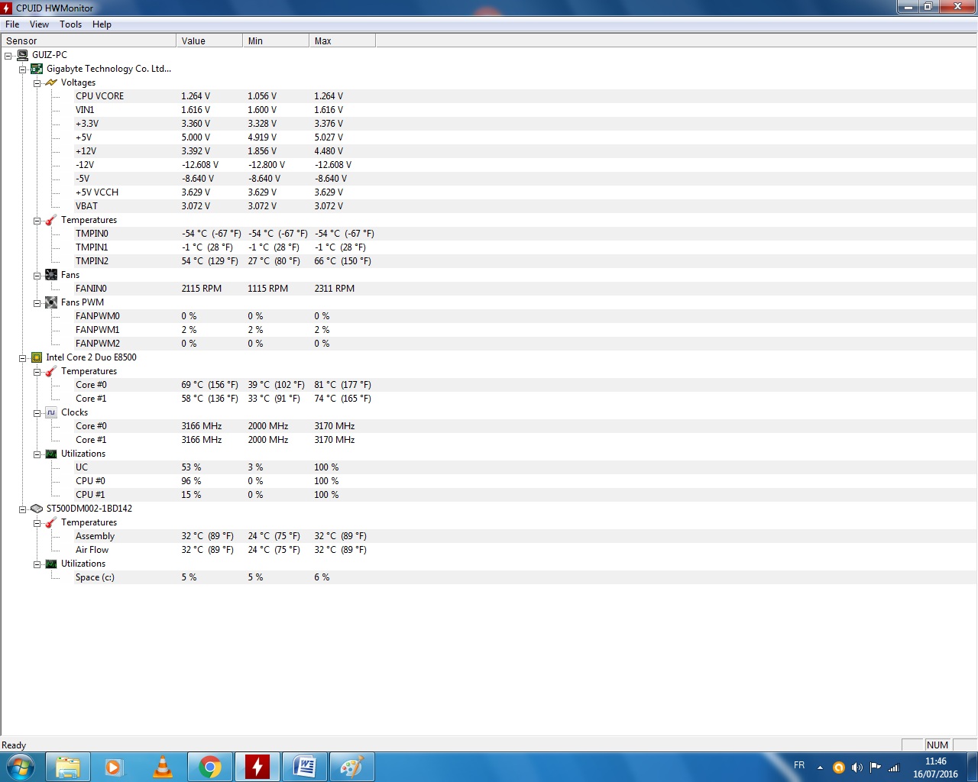Click the ST500DM002 hard drive icon
The height and width of the screenshot is (782, 978).
pos(37,509)
